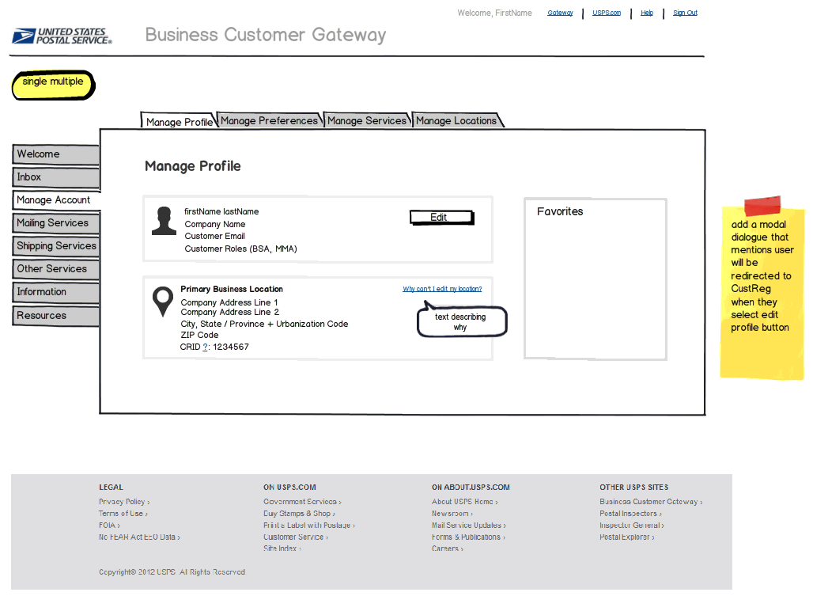Open Shipping Services sidebar item
813x596 pixels.
click(x=55, y=246)
